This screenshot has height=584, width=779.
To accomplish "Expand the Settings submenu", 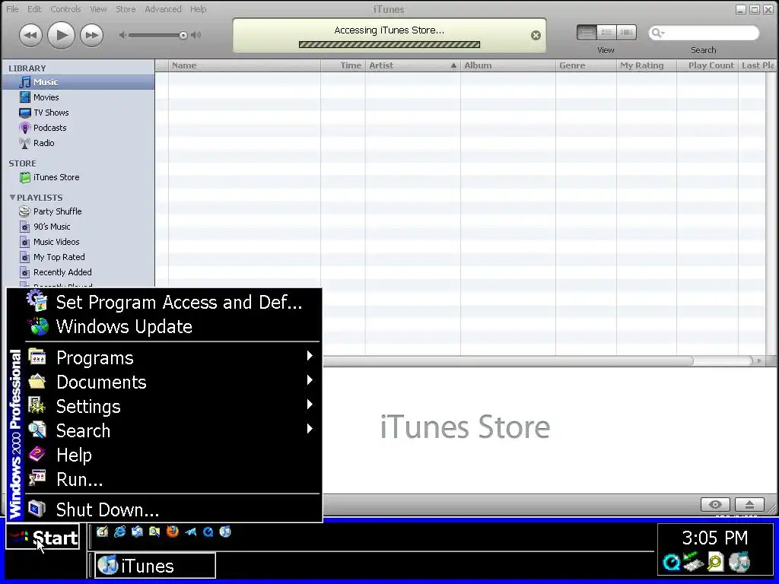I will (x=173, y=406).
